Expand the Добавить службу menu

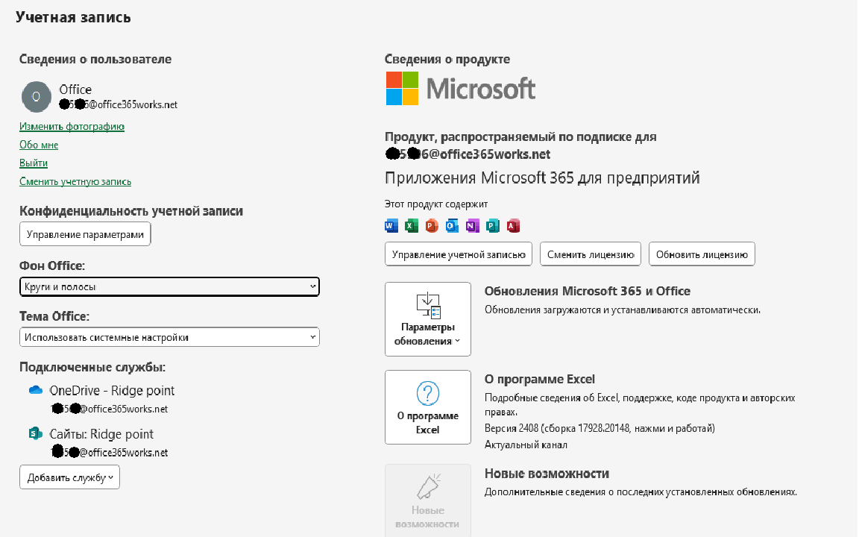(69, 477)
